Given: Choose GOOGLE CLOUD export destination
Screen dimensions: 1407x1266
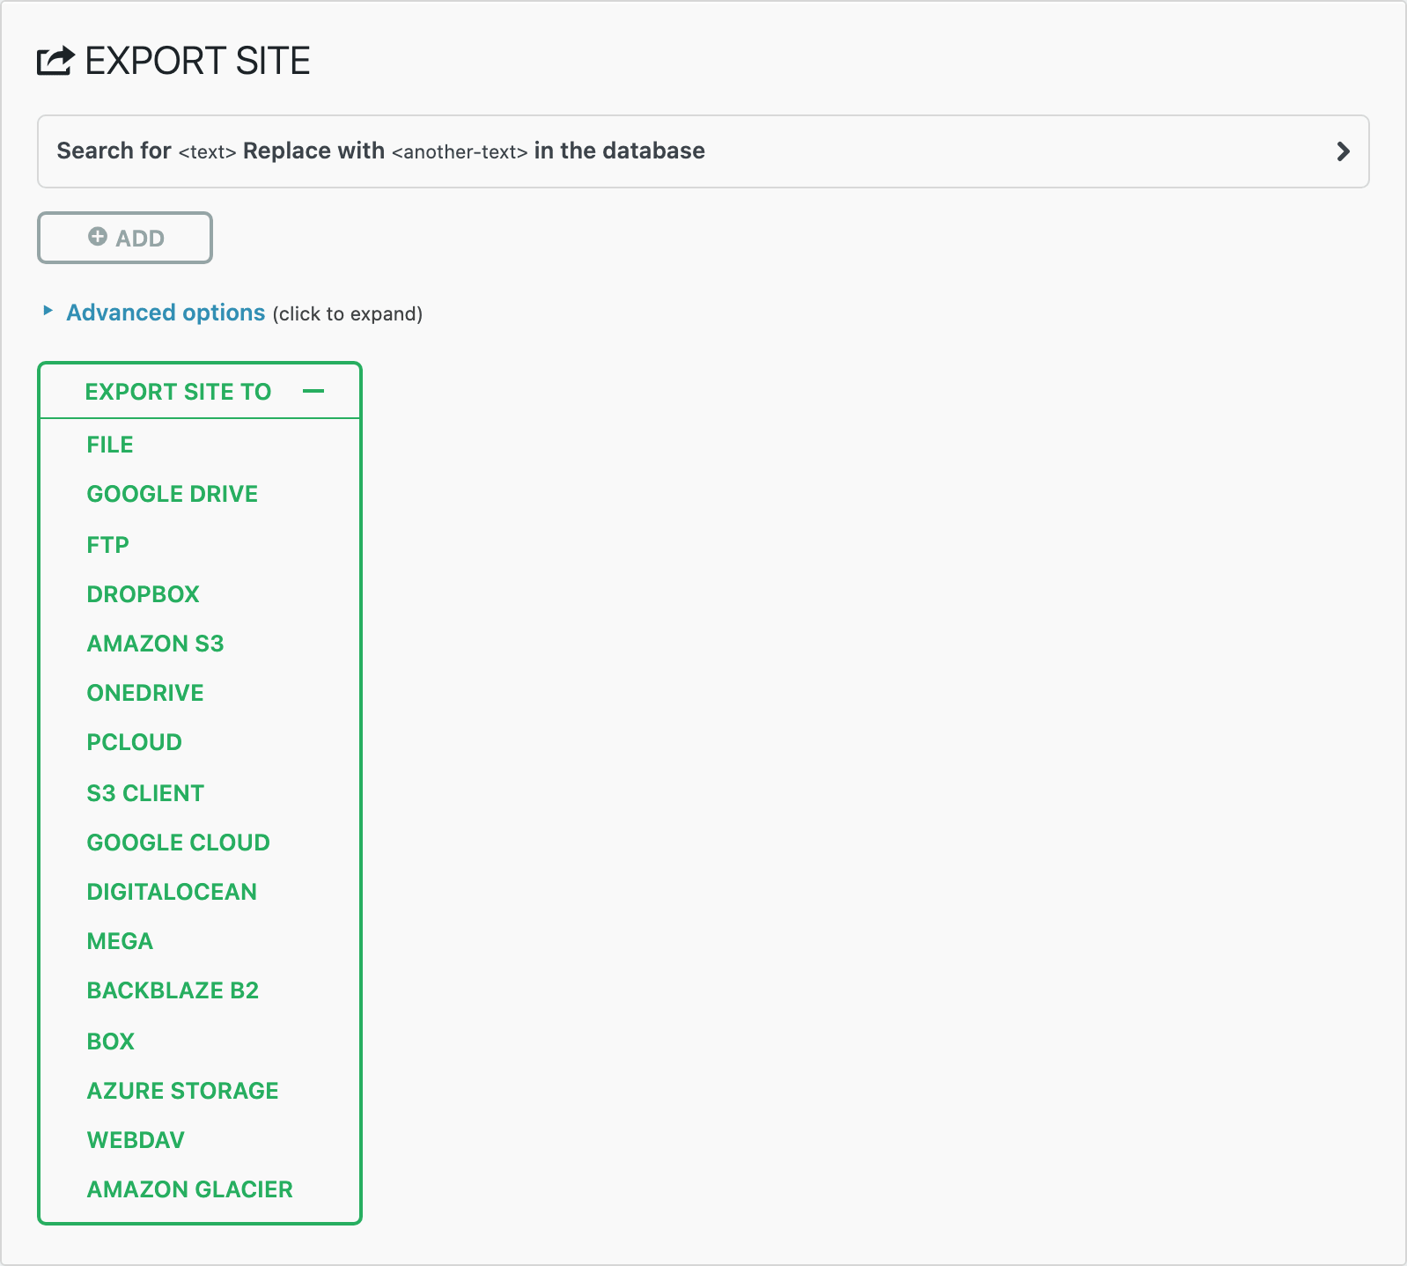Looking at the screenshot, I should [179, 843].
